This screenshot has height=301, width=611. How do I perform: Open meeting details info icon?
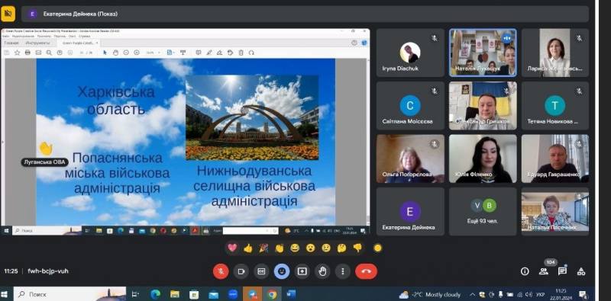(x=525, y=271)
